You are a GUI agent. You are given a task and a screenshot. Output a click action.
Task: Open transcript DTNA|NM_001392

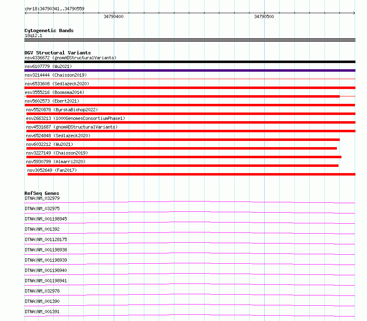[x=42, y=229]
